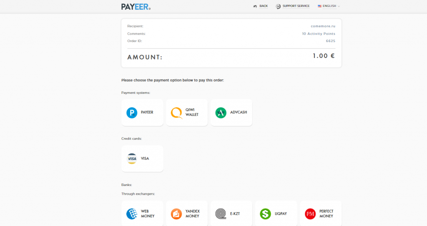The width and height of the screenshot is (427, 226).
Task: Click the PAYEER logo in header
Action: [x=136, y=7]
